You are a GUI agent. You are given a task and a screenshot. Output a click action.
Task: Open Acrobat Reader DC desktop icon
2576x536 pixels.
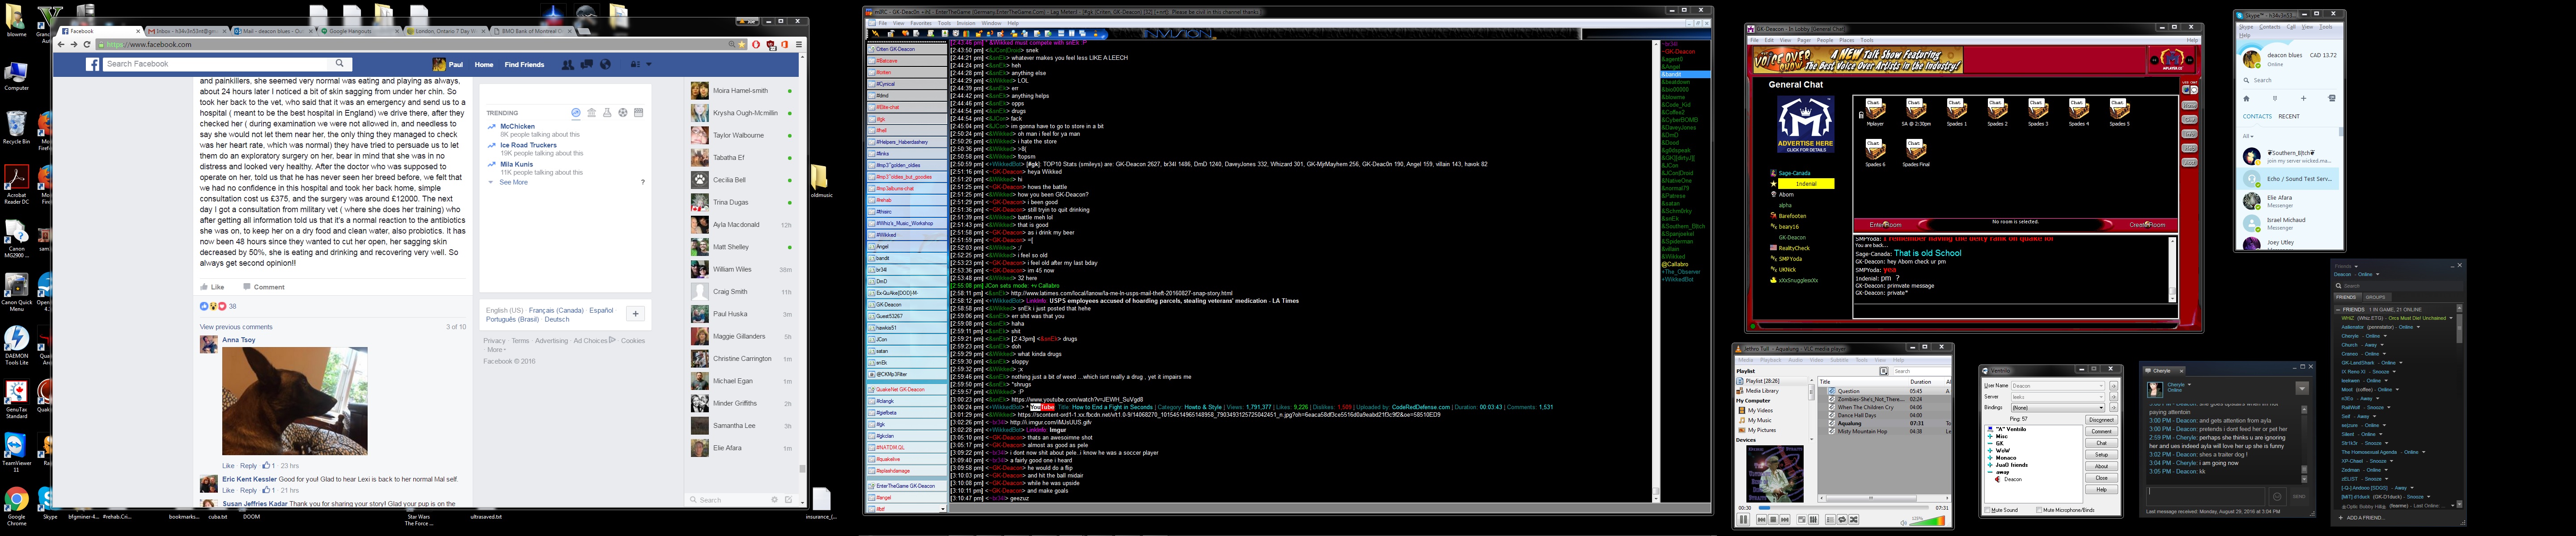coord(16,184)
